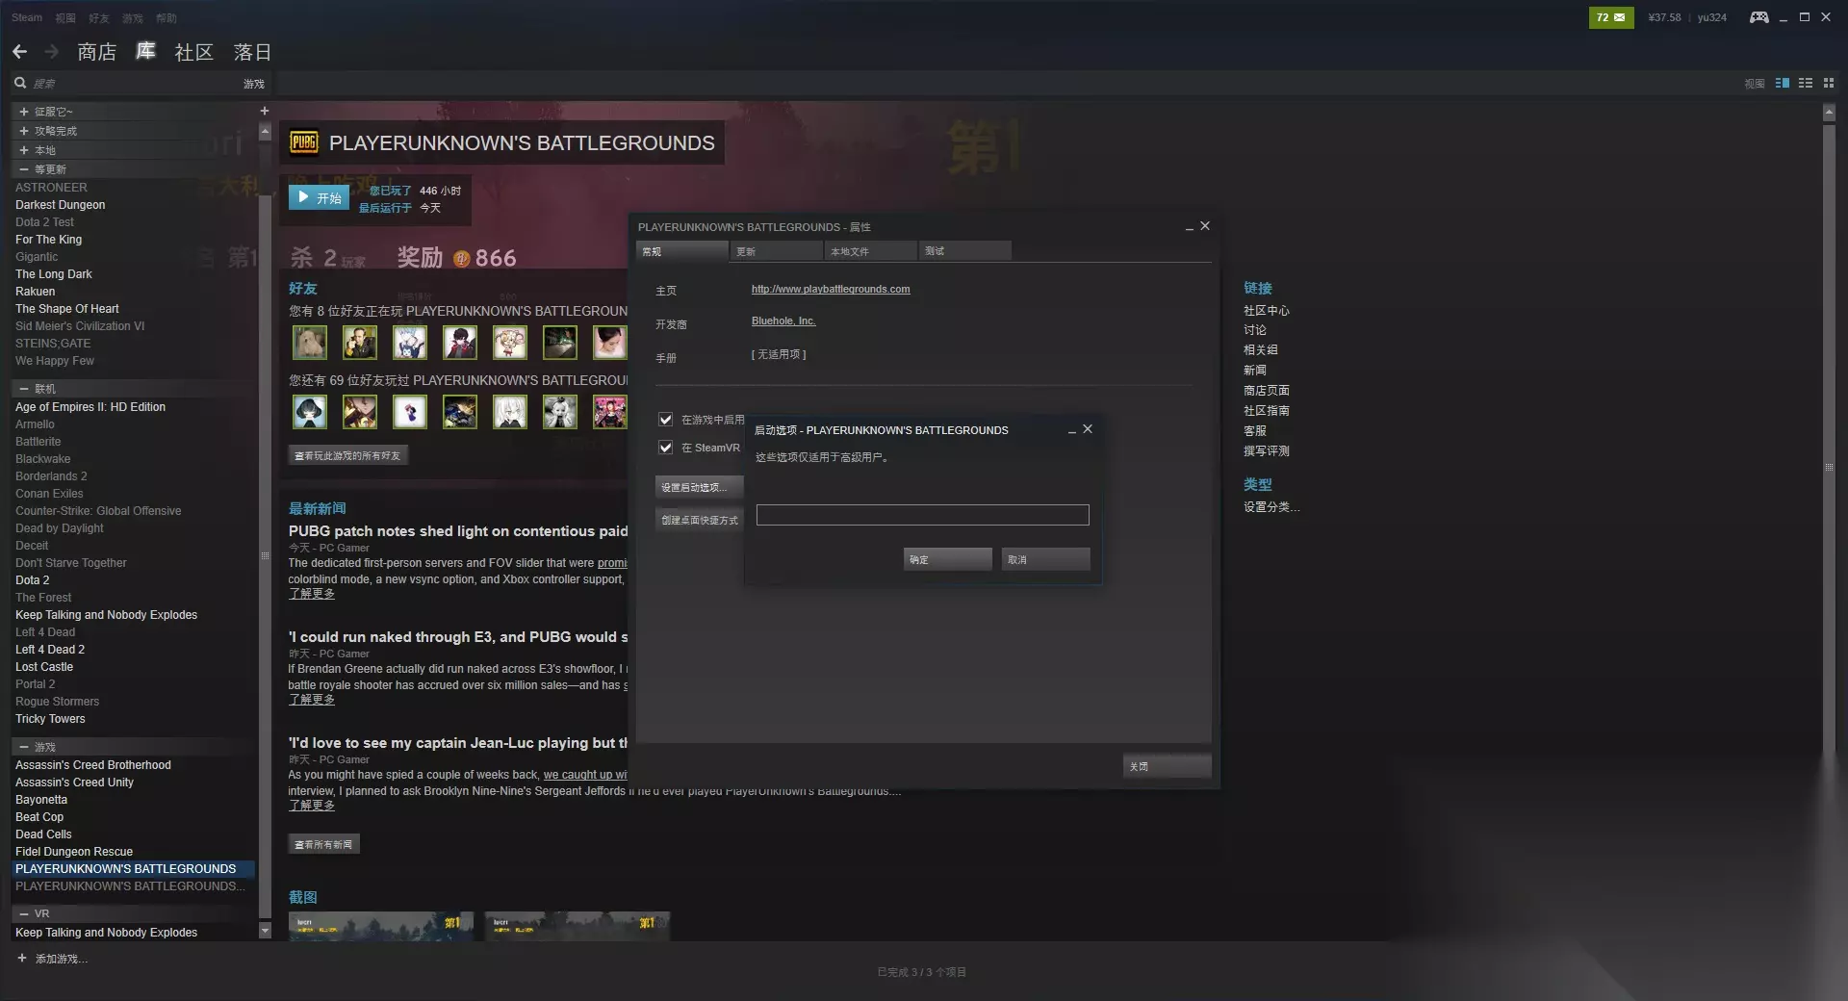Go to the 商店 store section
The height and width of the screenshot is (1001, 1848).
(96, 52)
